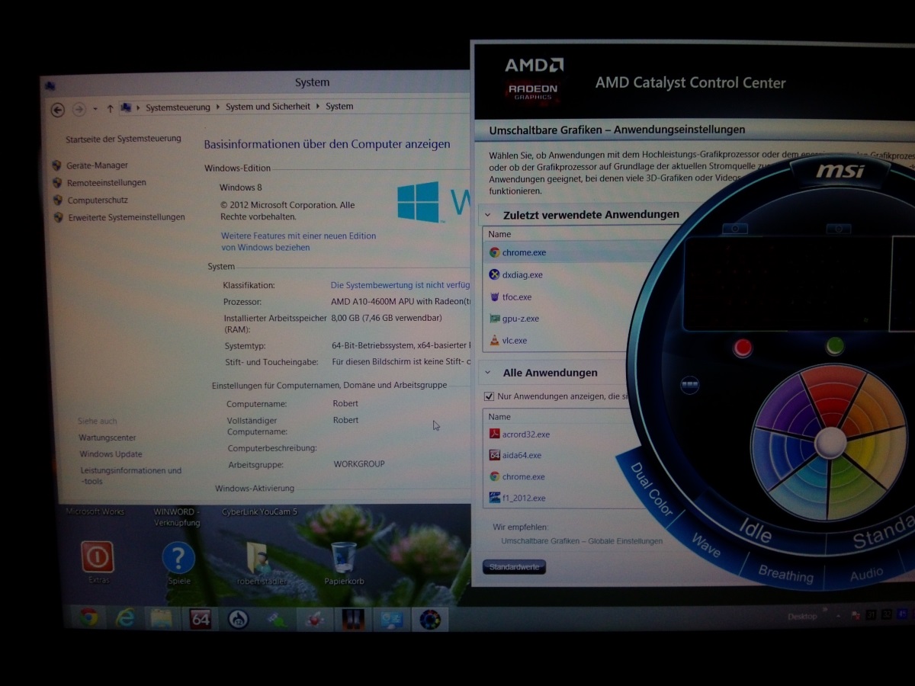Open the Extras desktop icon
The height and width of the screenshot is (686, 915).
click(x=98, y=557)
